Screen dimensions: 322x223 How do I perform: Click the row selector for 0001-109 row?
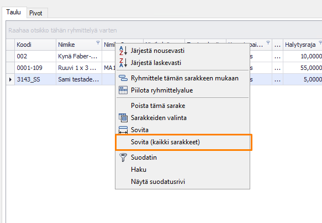[x=10, y=68]
